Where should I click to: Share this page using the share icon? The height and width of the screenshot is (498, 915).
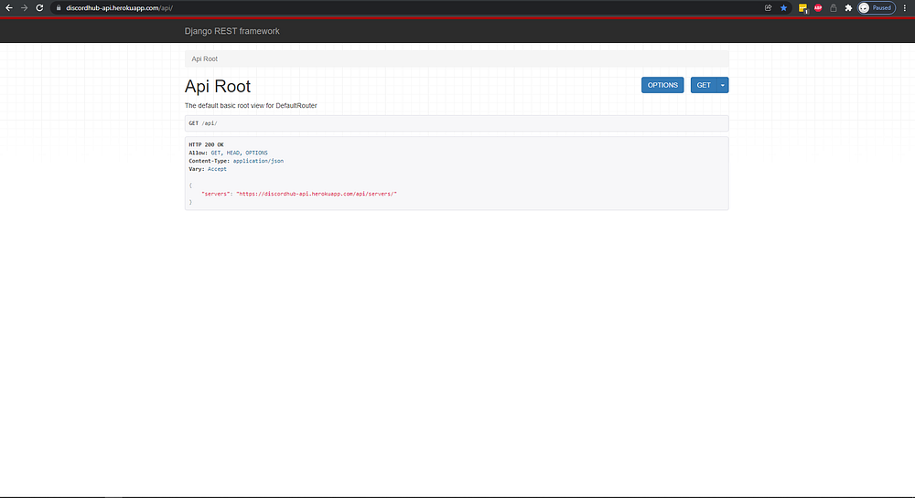coord(768,8)
